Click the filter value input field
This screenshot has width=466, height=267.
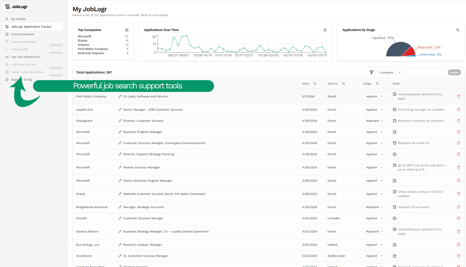pyautogui.click(x=426, y=72)
